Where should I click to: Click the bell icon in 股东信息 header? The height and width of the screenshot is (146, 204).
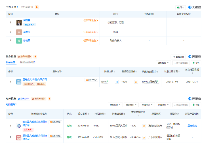(35, 57)
